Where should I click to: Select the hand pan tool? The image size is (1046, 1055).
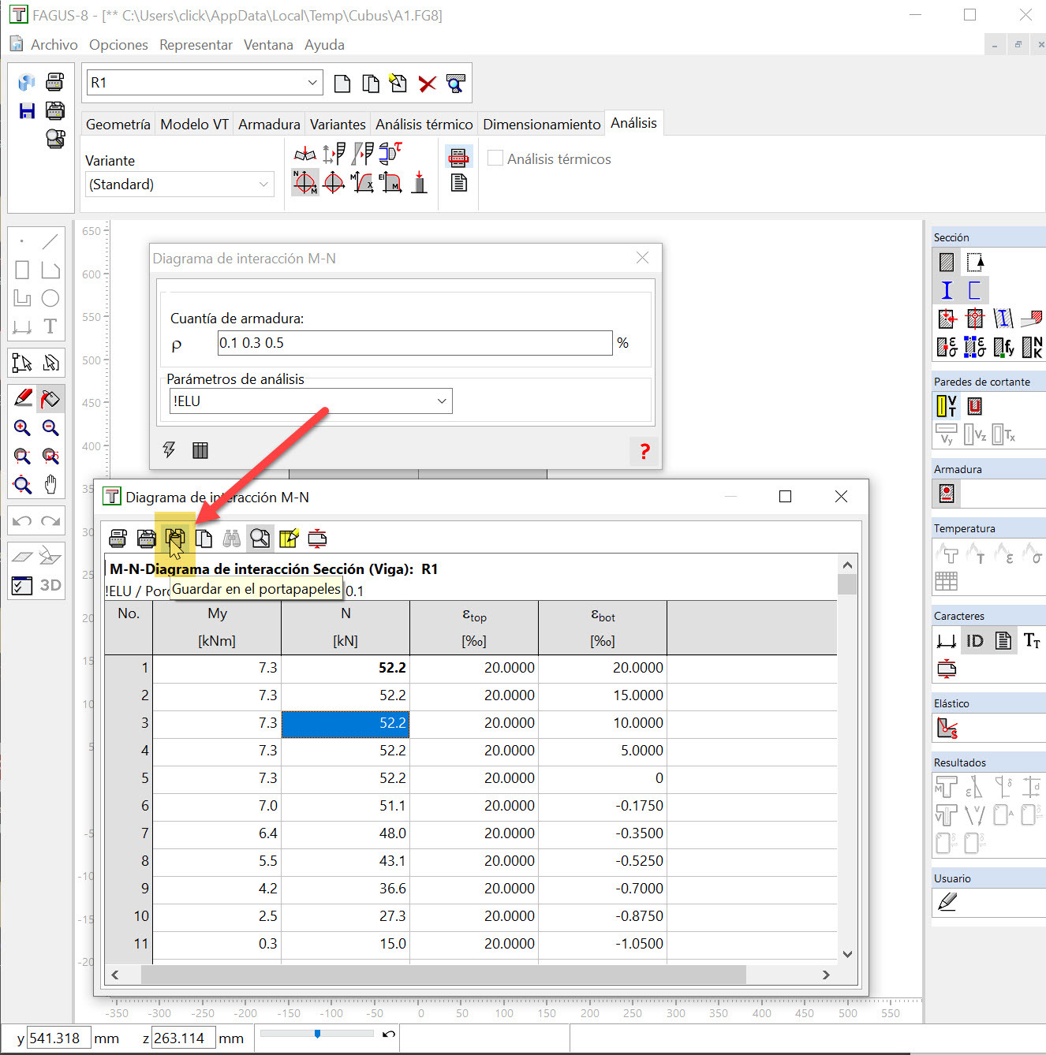50,484
